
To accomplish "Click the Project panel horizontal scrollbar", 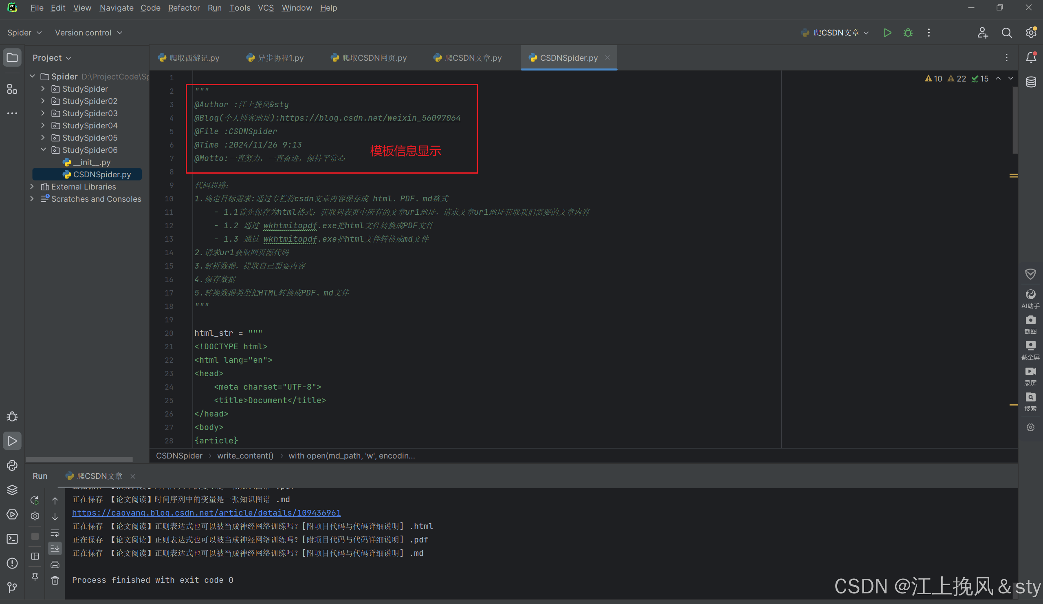I will tap(79, 459).
